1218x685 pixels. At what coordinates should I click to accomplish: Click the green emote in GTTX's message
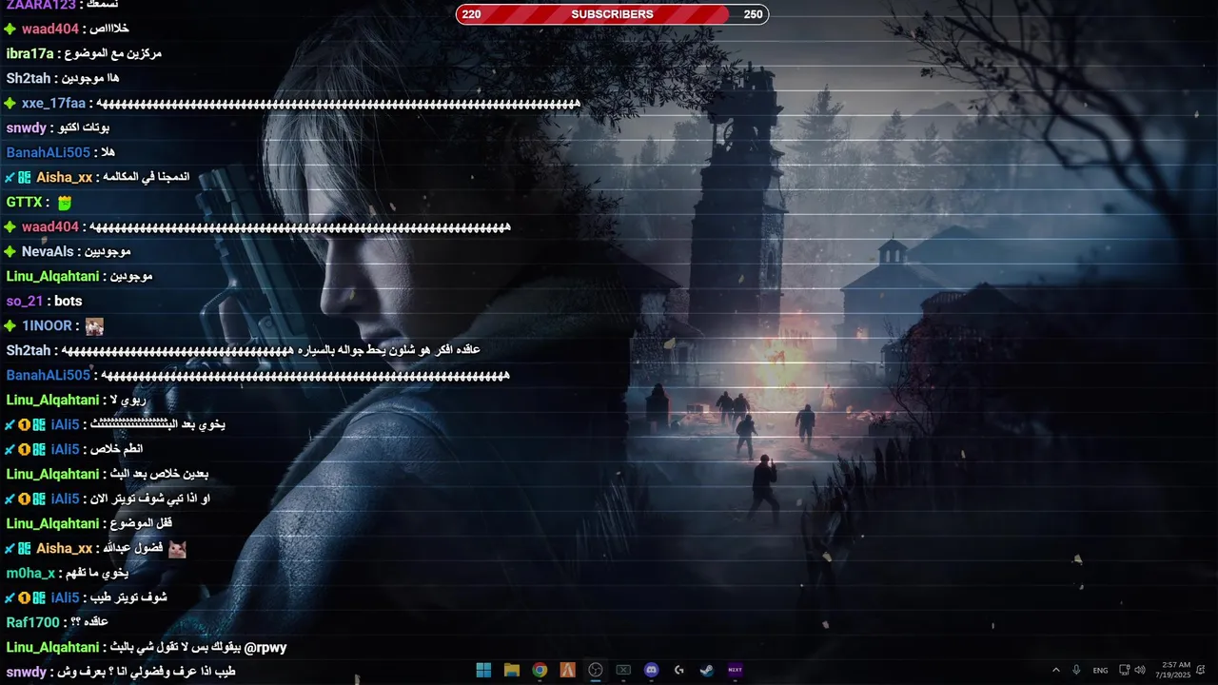coord(65,203)
